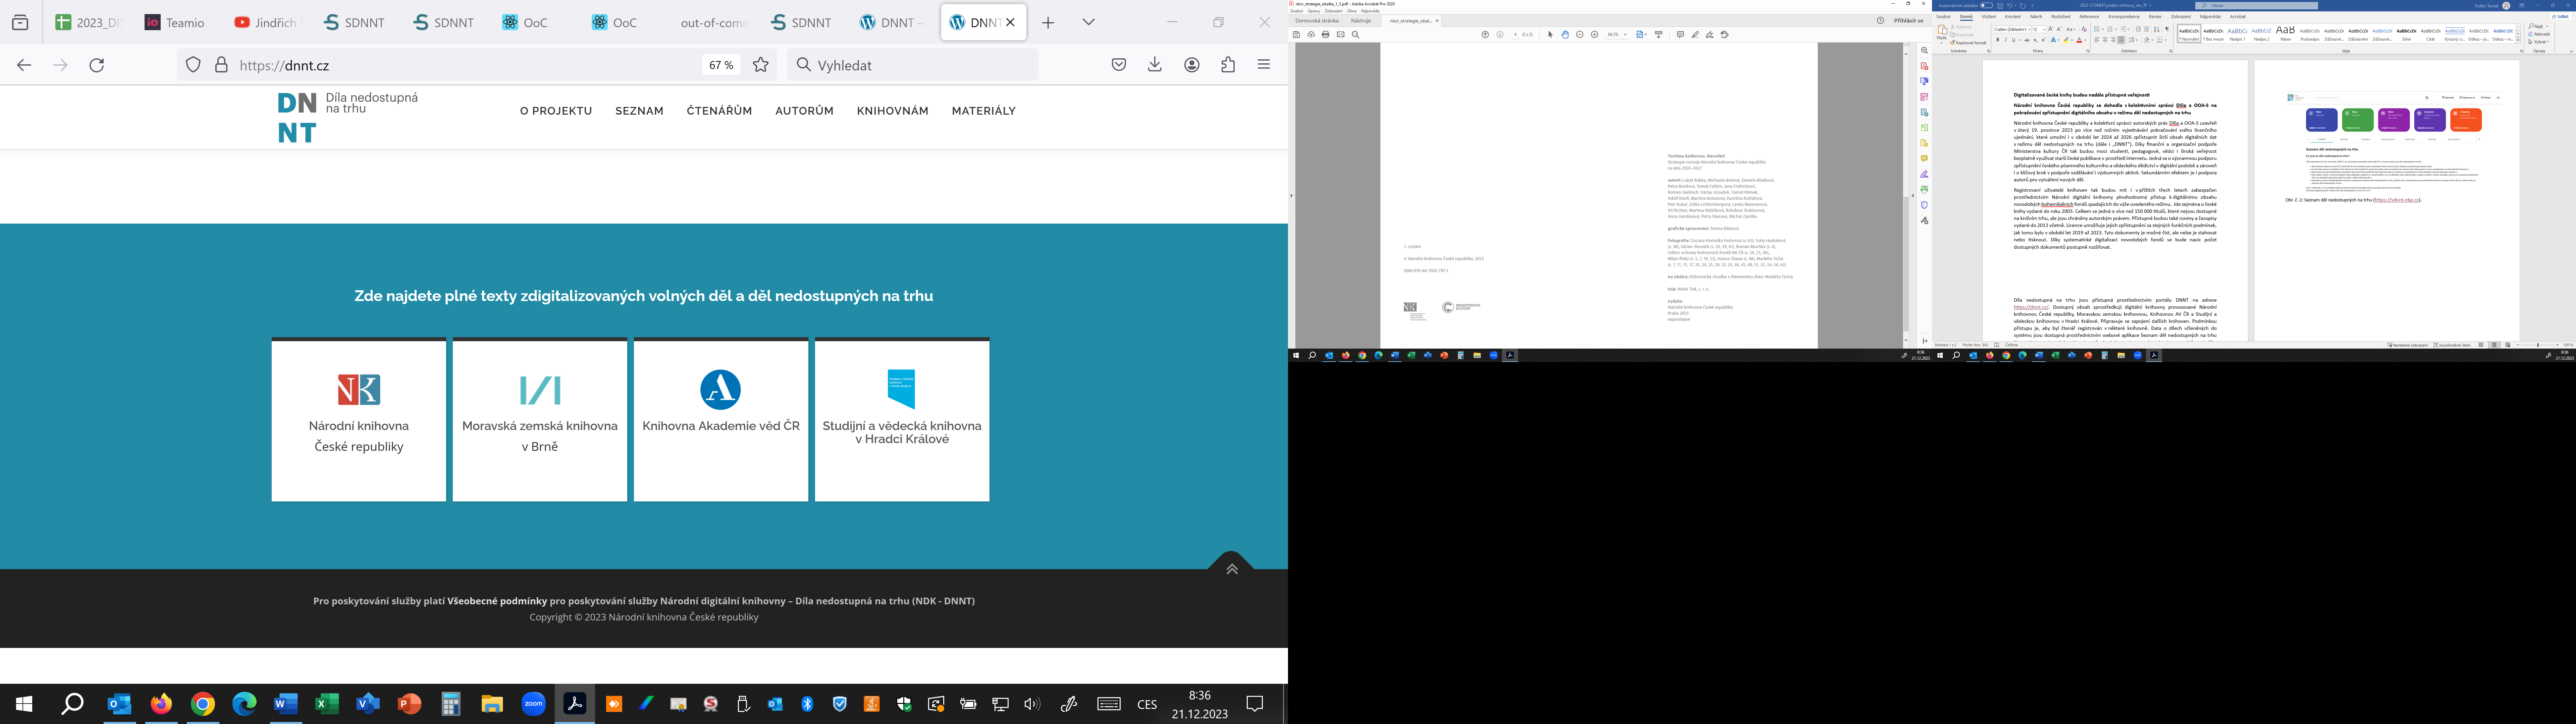
Task: Apply red font color in Word
Action: click(x=2079, y=40)
